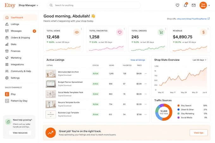Click the Direct & Other blue legend dot
The height and width of the screenshot is (143, 215).
[x=178, y=110]
